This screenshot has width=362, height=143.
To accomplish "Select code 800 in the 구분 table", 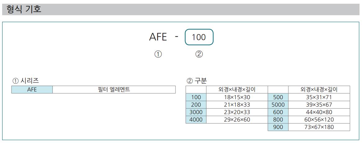I will pos(278,119).
